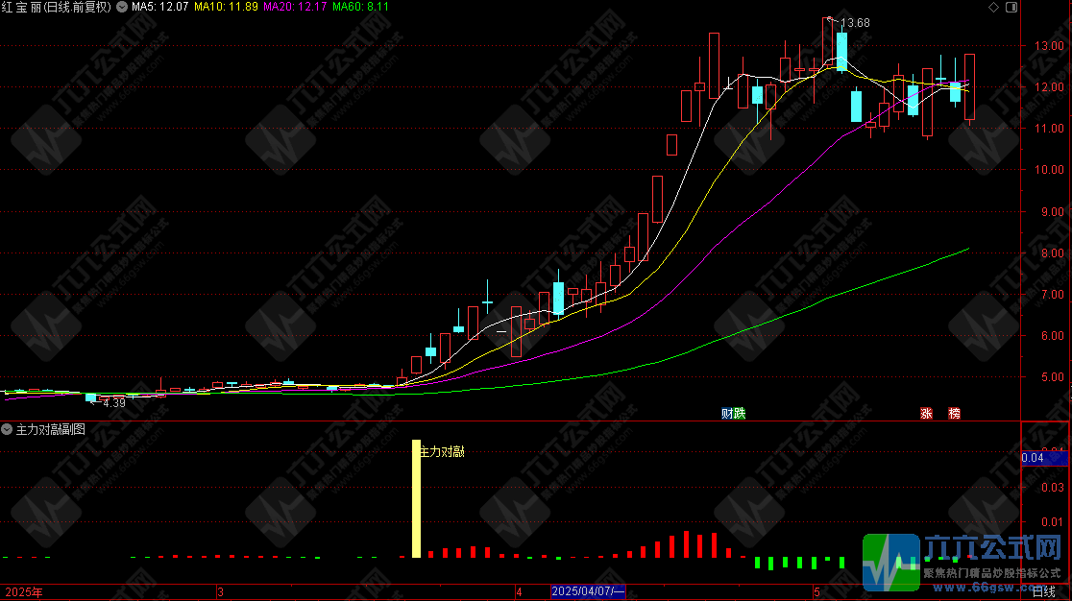The height and width of the screenshot is (601, 1072).
Task: Select the MA20 moving average label
Action: [x=294, y=7]
